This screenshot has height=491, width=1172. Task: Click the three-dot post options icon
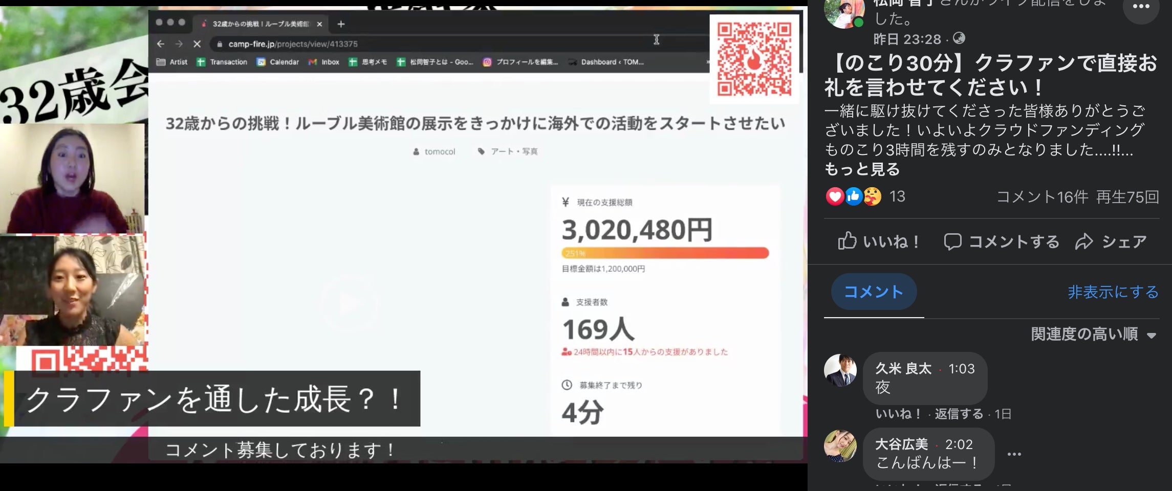point(1140,7)
